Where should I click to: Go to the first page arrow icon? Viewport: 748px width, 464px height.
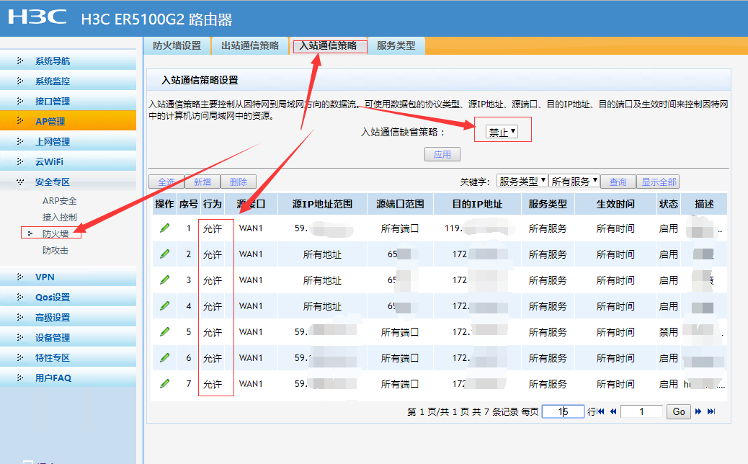[x=600, y=411]
